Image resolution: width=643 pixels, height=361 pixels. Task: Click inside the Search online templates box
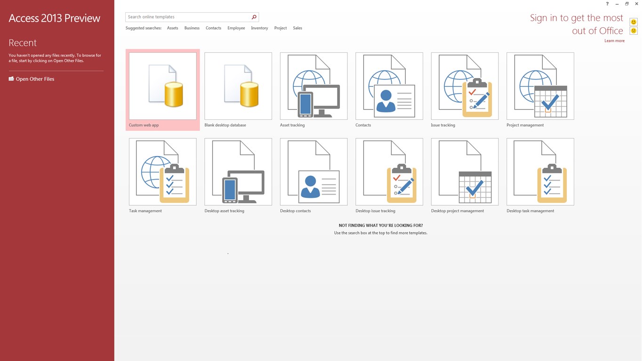(188, 16)
